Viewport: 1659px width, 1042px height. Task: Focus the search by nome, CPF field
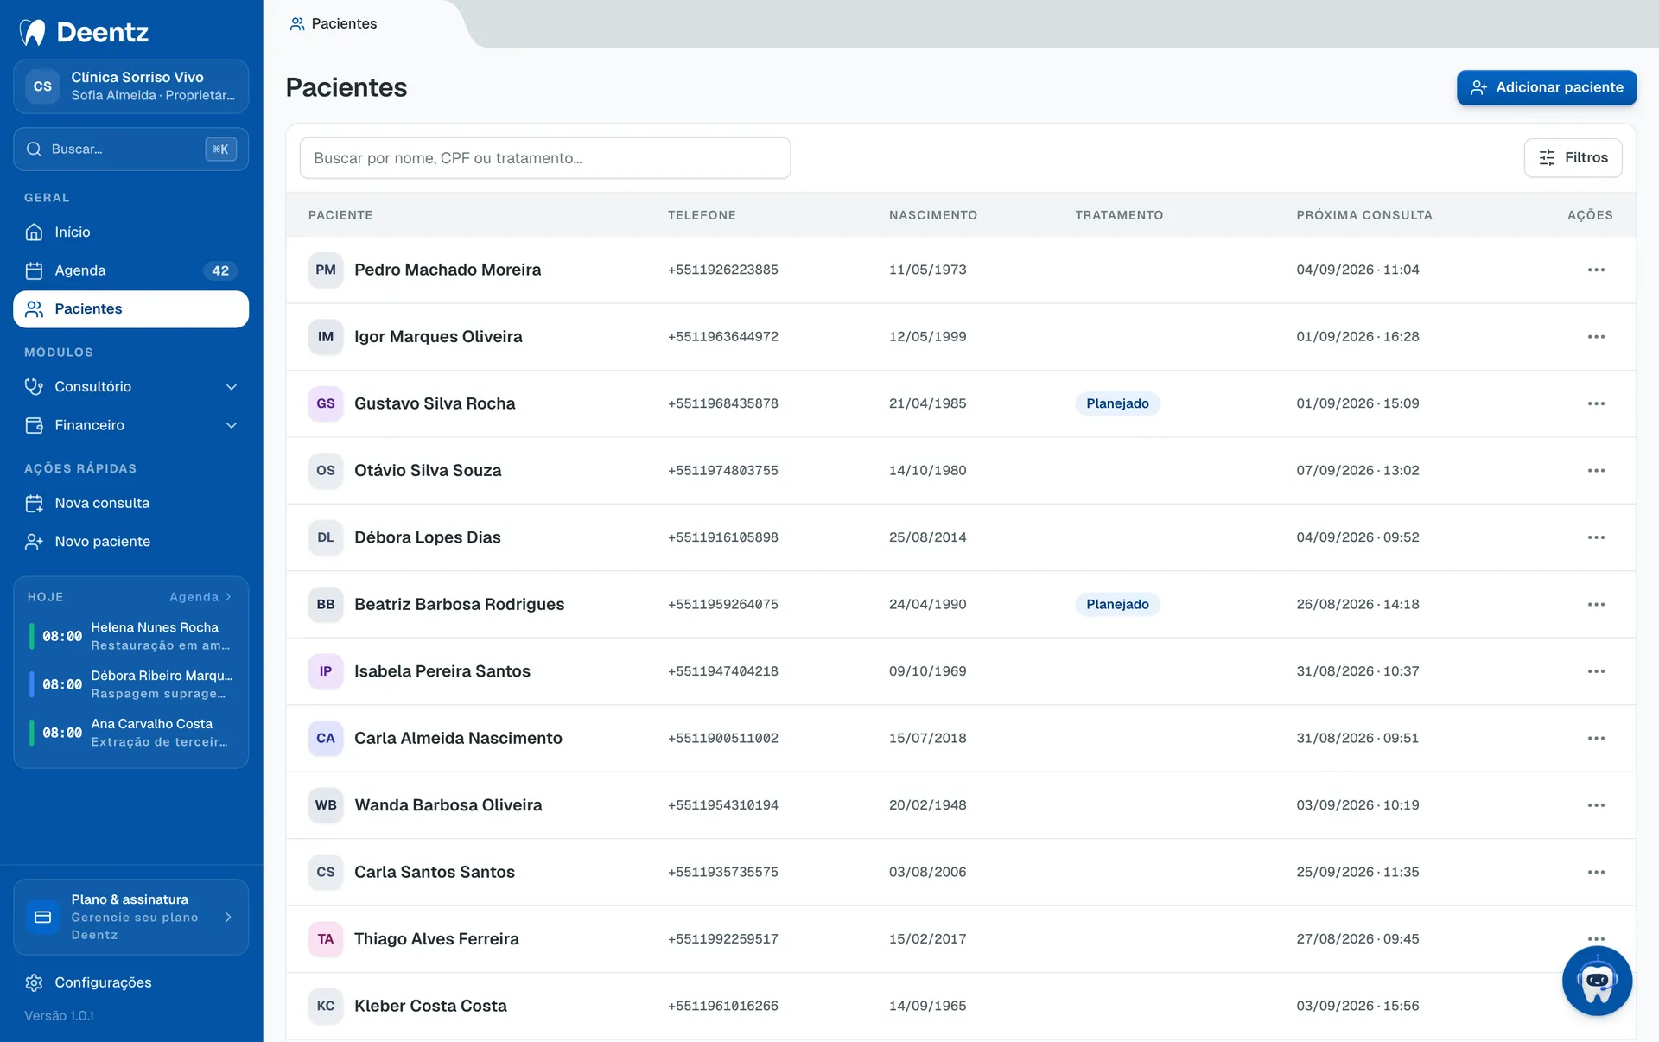coord(545,158)
